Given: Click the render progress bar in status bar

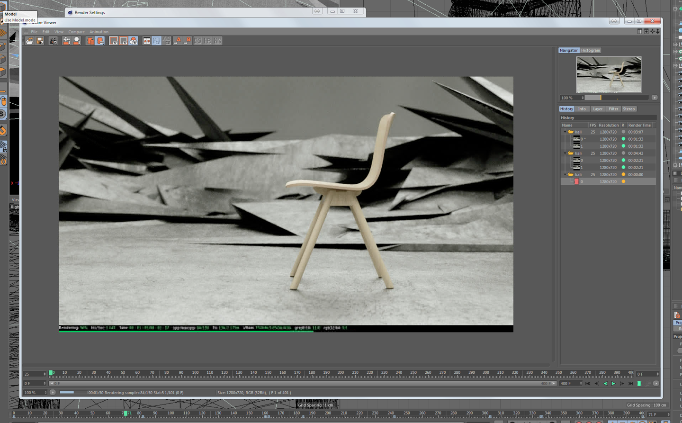Looking at the screenshot, I should tap(73, 392).
